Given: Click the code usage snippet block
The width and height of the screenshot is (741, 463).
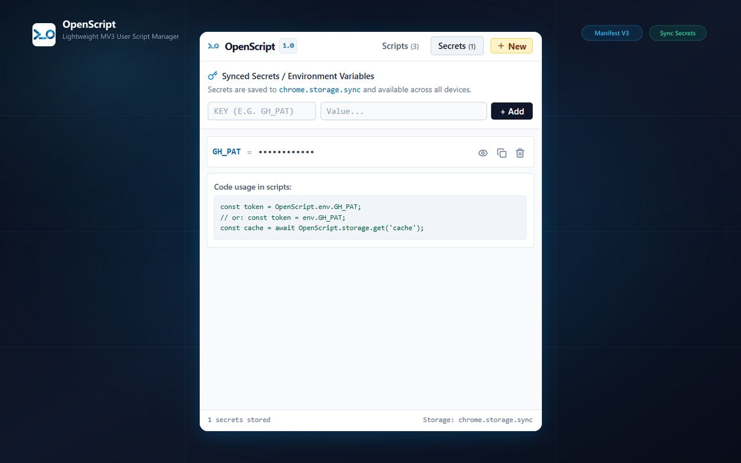Looking at the screenshot, I should [x=370, y=218].
